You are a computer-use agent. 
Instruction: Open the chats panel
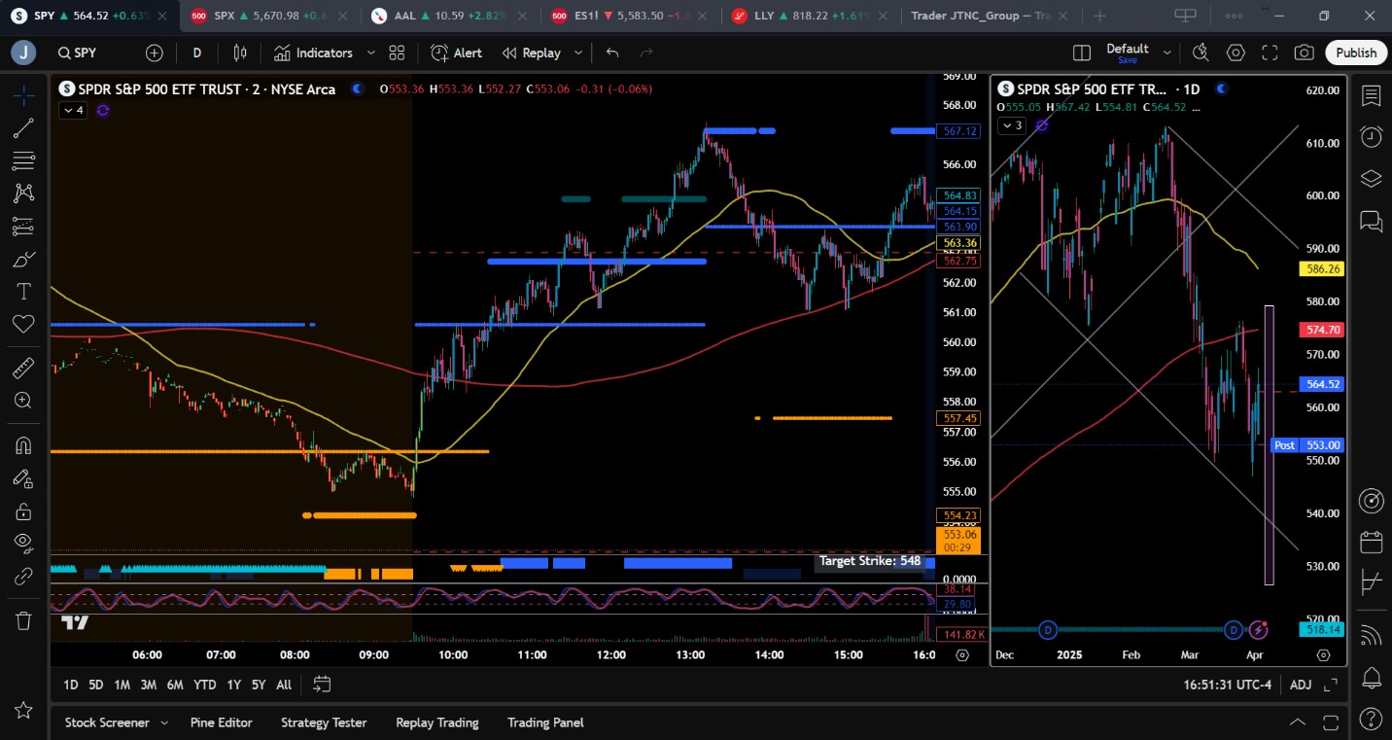pyautogui.click(x=1372, y=221)
